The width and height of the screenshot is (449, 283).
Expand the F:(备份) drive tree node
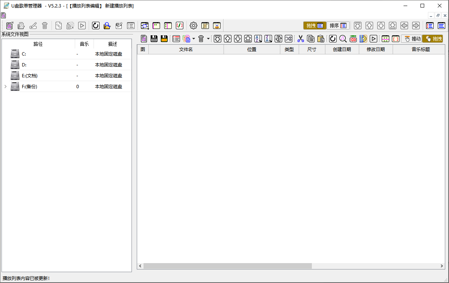pyautogui.click(x=5, y=87)
